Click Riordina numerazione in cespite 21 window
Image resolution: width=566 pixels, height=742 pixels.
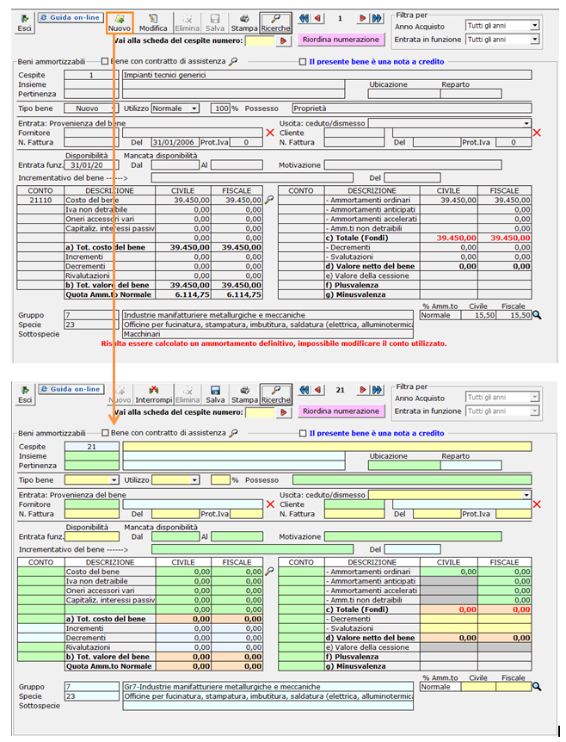click(x=341, y=411)
